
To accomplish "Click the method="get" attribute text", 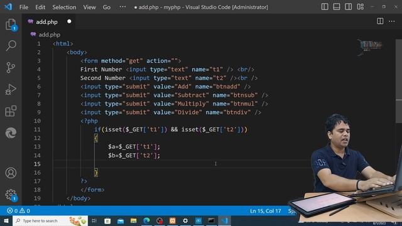I will pyautogui.click(x=122, y=61).
